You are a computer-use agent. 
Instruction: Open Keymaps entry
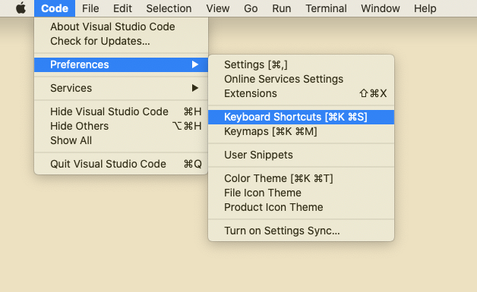302,131
